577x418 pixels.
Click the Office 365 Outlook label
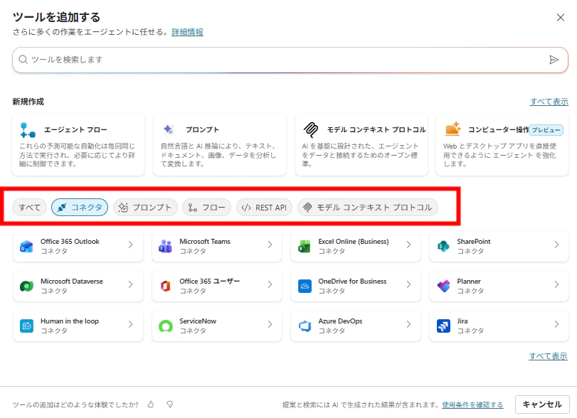point(70,242)
